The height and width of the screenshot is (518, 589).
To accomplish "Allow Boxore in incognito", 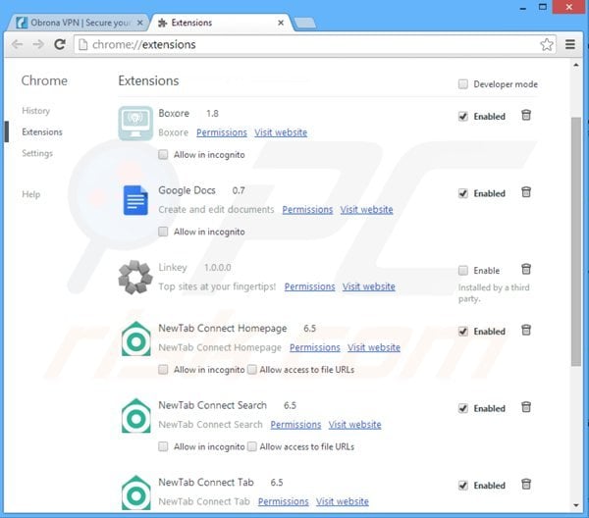I will click(x=163, y=154).
